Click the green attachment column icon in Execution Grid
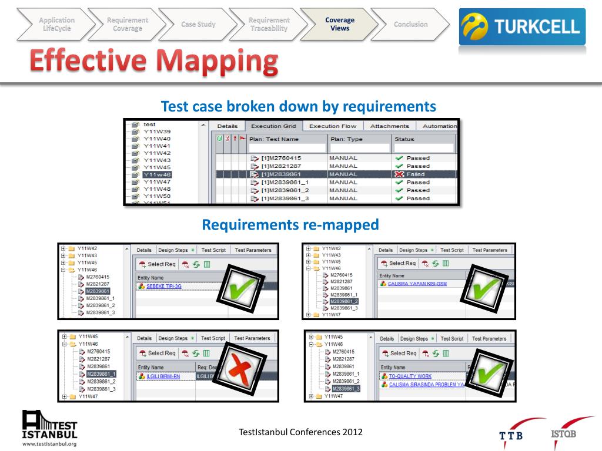Image resolution: width=602 pixels, height=451 pixels. (220, 139)
